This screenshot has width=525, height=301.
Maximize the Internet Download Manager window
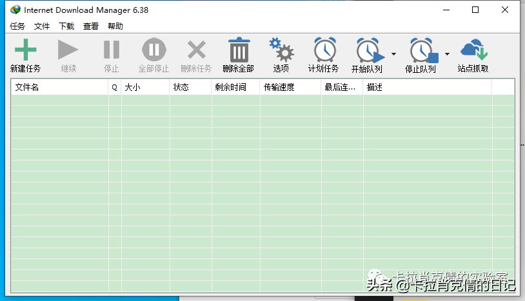(x=475, y=10)
